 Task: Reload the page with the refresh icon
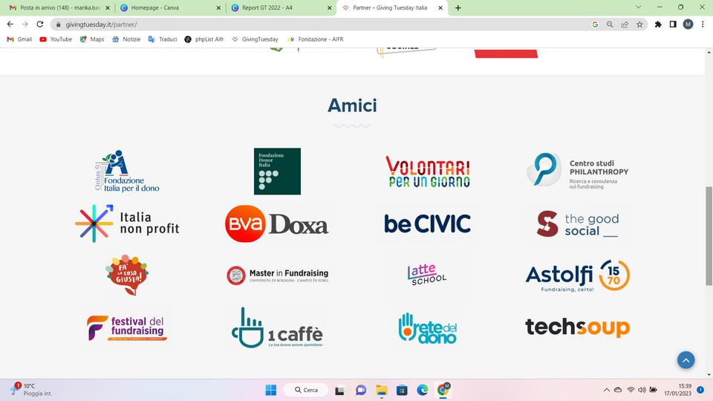tap(40, 24)
